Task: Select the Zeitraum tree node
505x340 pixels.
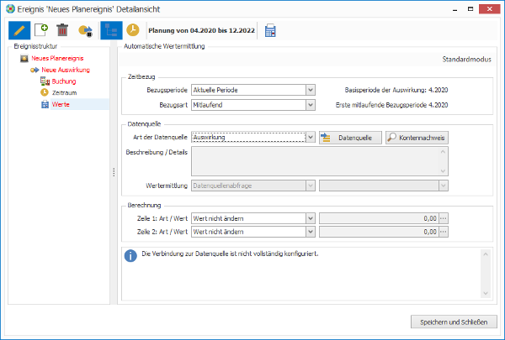Action: click(x=65, y=93)
